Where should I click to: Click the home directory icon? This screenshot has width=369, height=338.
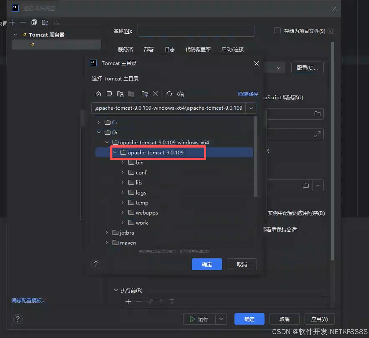click(98, 94)
